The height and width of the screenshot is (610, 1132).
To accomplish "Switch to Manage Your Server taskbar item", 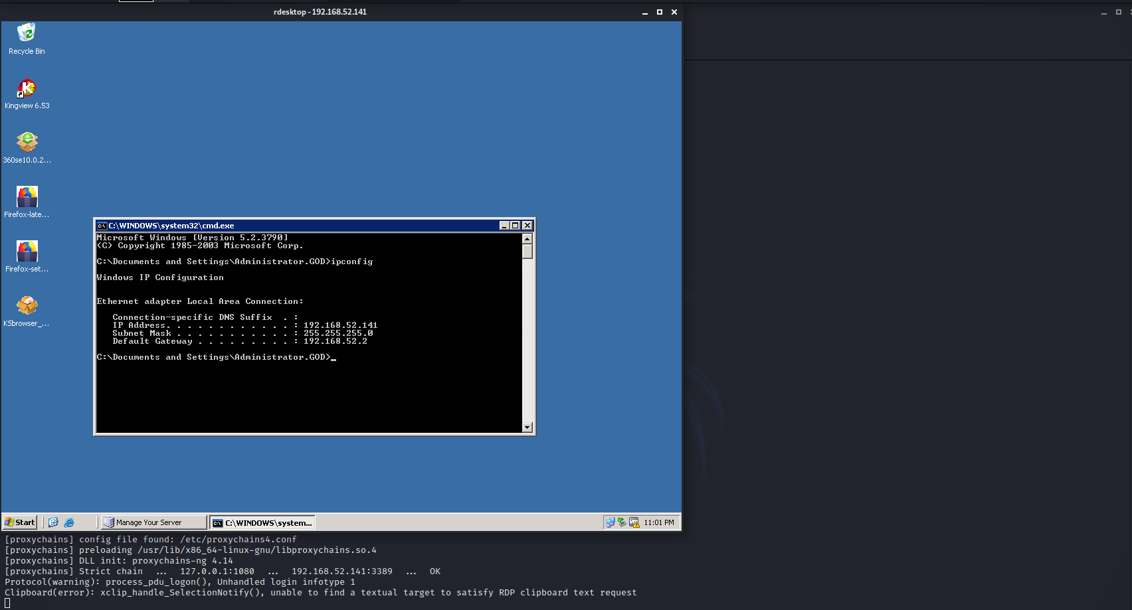I will coord(153,522).
